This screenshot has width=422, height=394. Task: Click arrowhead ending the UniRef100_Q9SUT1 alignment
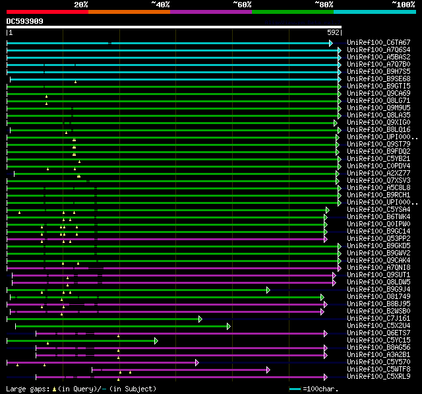(x=334, y=275)
